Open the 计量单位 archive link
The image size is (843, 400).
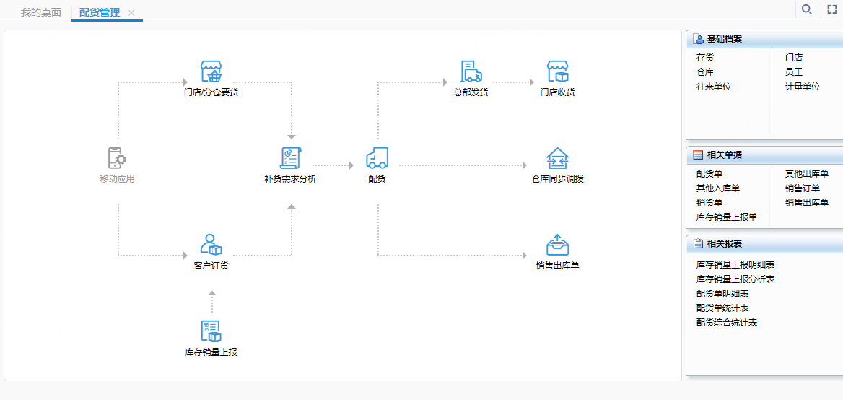pos(802,87)
